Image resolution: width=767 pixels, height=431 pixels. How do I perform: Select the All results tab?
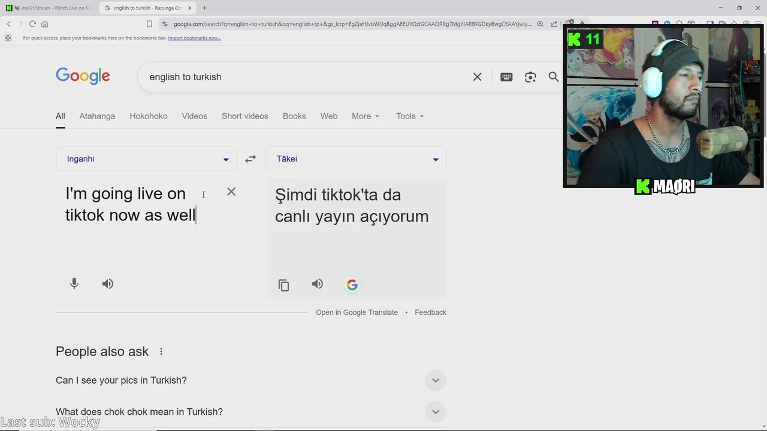pyautogui.click(x=61, y=116)
